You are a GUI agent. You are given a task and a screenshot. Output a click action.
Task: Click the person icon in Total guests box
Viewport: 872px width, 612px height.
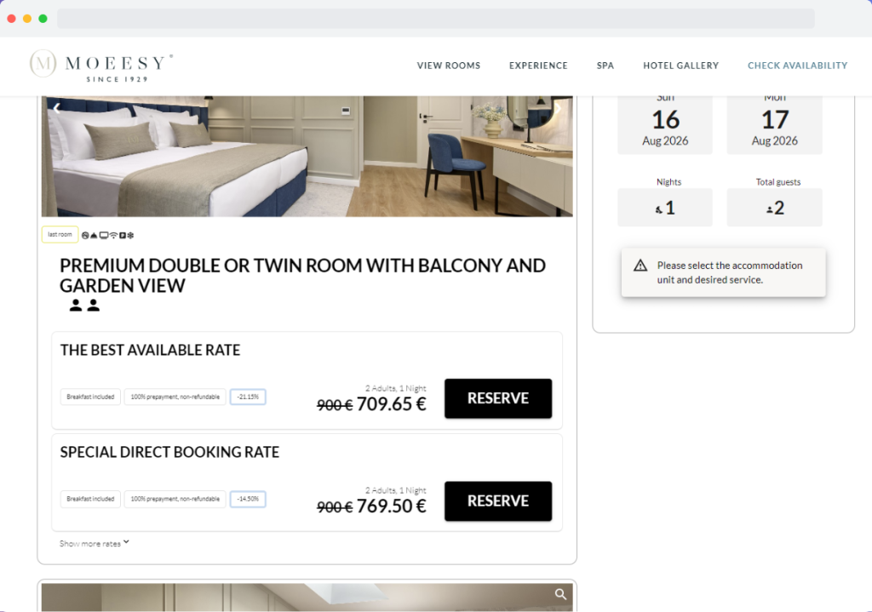point(770,209)
